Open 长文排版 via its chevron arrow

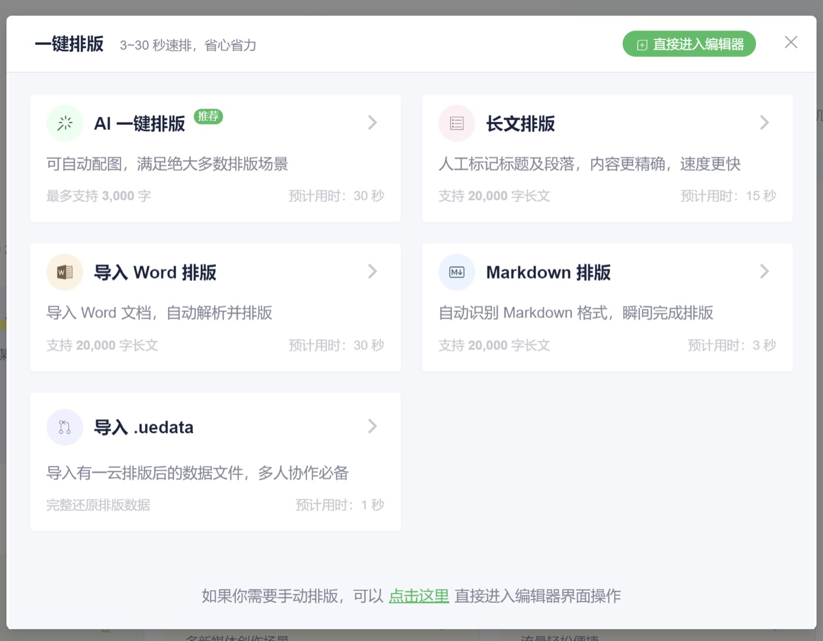click(764, 122)
